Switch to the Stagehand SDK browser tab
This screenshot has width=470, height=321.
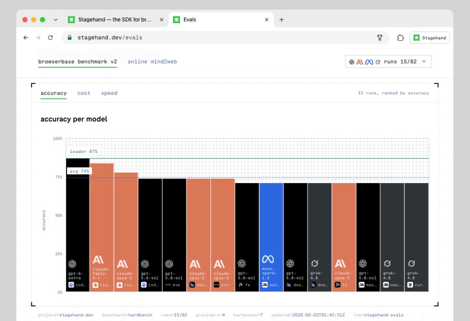coord(116,20)
